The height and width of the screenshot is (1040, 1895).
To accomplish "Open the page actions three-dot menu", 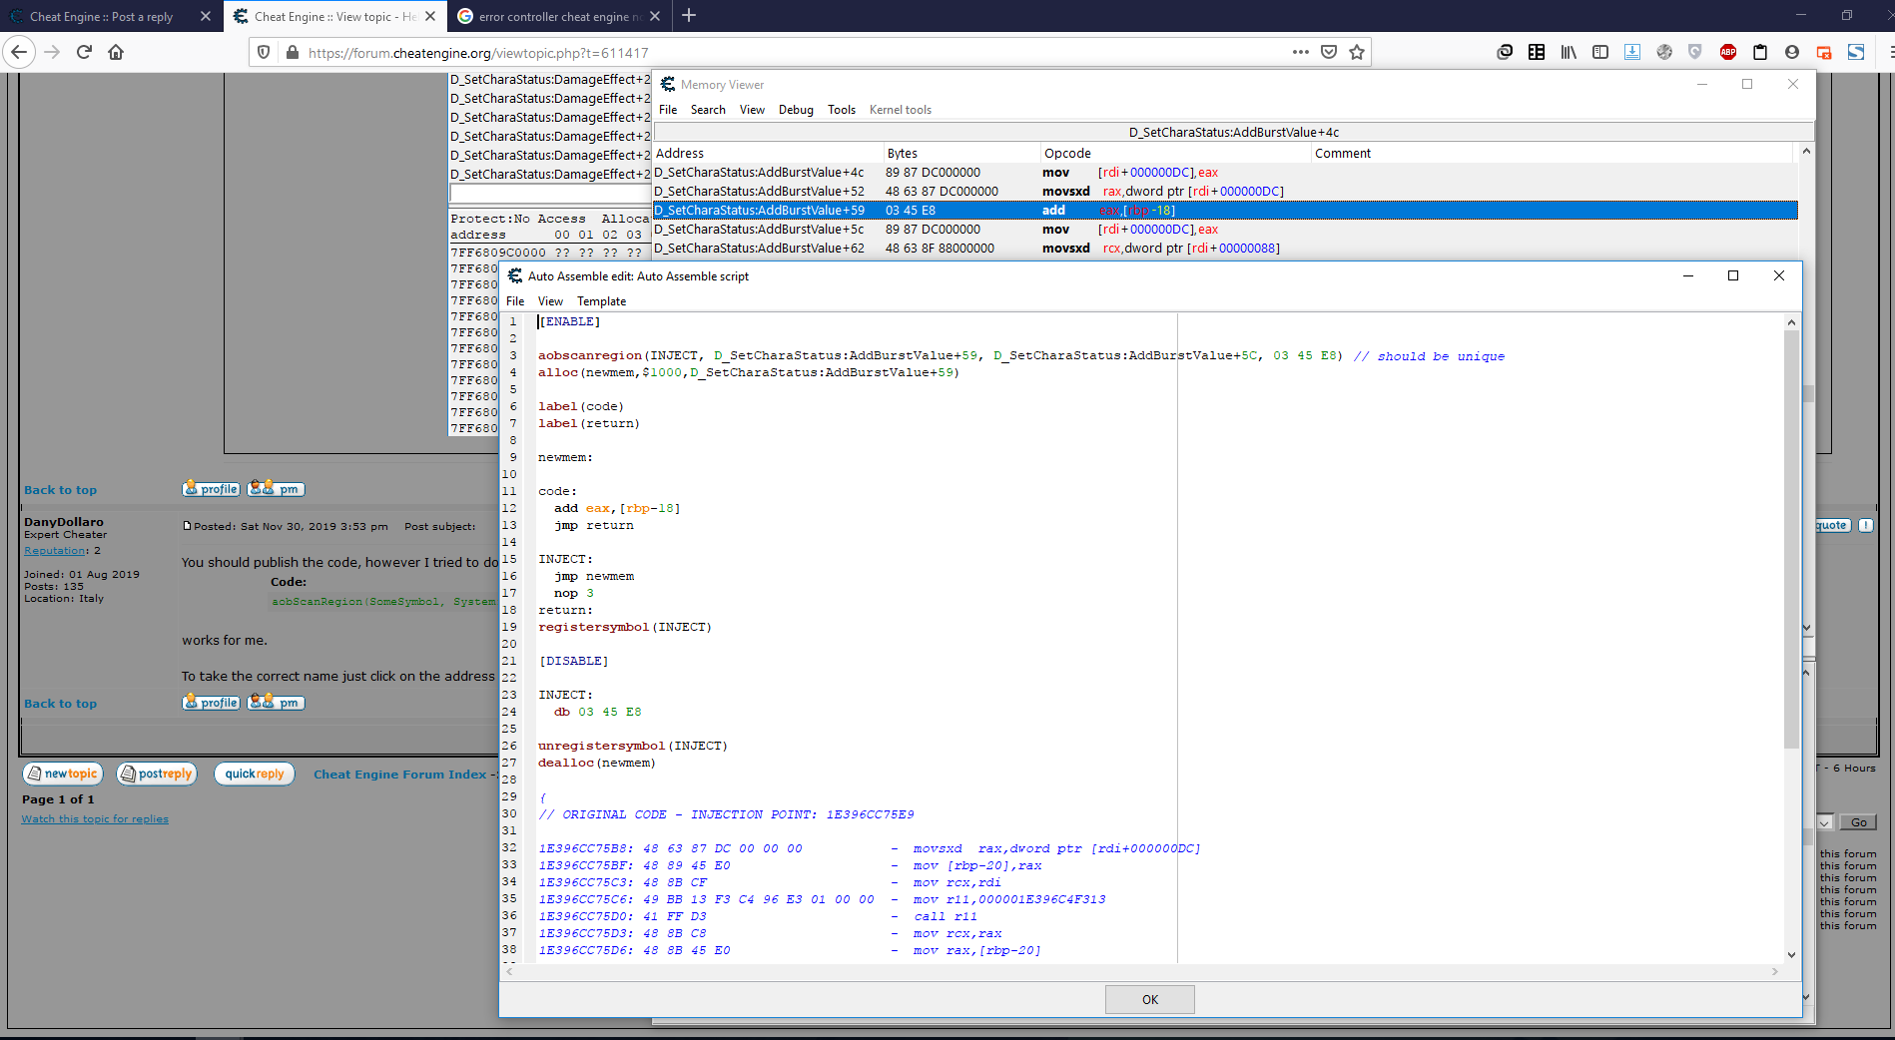I will coord(1300,52).
